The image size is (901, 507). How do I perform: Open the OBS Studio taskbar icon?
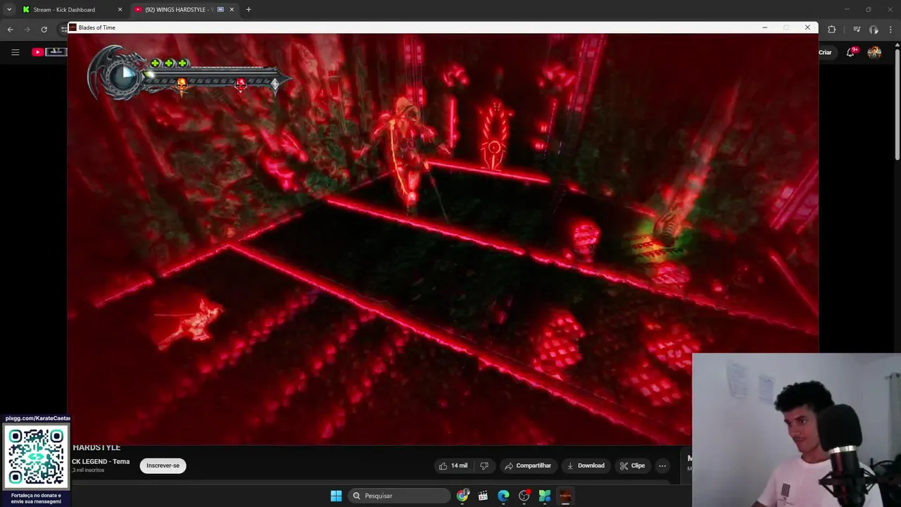(x=524, y=496)
